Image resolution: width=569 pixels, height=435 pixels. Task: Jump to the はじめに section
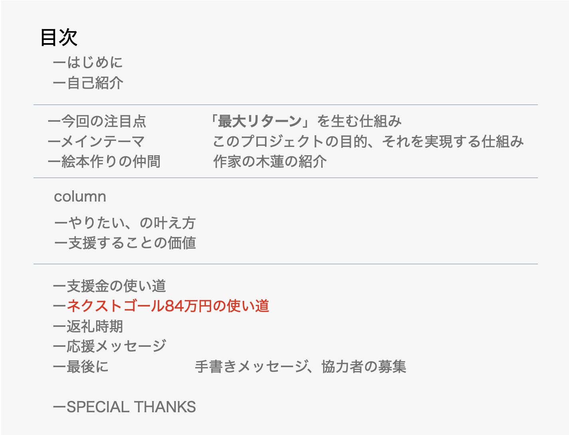click(88, 62)
